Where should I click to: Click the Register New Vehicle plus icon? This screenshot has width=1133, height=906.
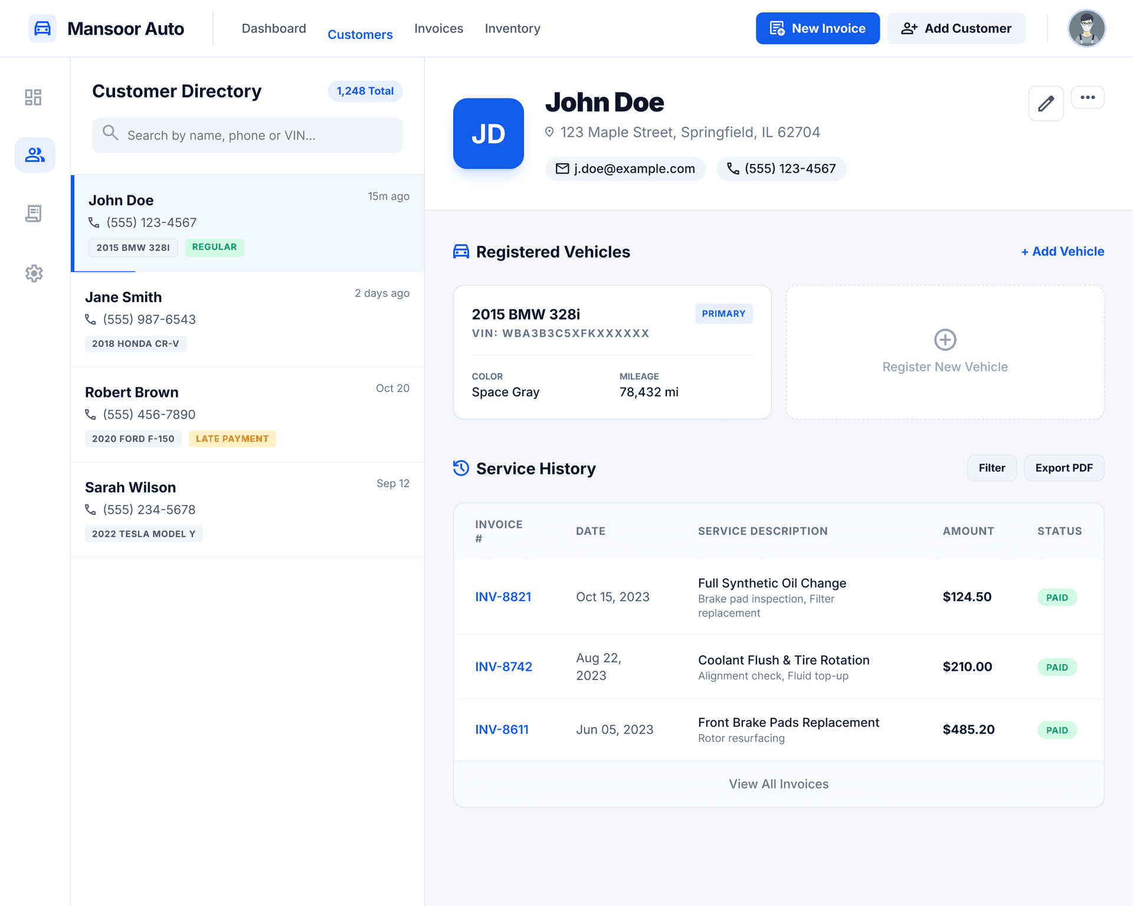[x=945, y=340]
